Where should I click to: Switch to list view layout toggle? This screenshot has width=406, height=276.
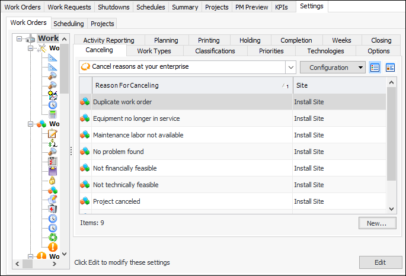tap(375, 68)
